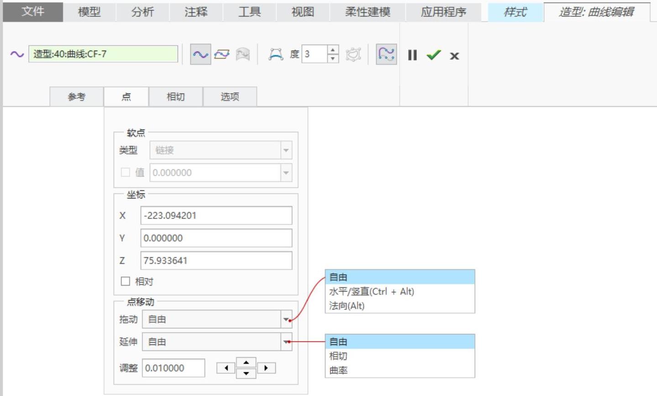657x396 pixels.
Task: Choose 水平/竖直(Ctrl + Alt) drag option
Action: [x=371, y=292]
